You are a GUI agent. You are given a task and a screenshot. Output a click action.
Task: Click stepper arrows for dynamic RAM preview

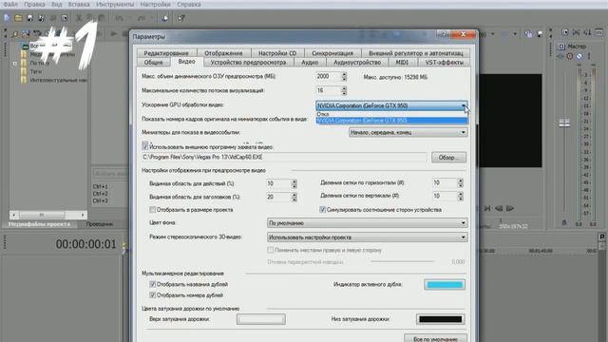pos(344,77)
